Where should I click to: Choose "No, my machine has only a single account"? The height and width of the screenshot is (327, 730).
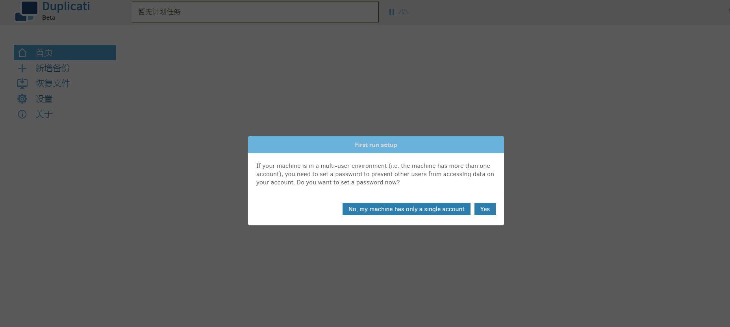(406, 209)
